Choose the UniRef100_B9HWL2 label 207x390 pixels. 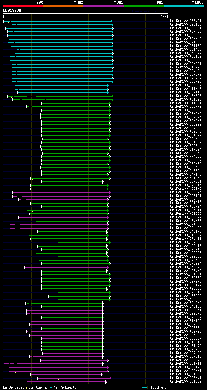pyautogui.click(x=186, y=39)
